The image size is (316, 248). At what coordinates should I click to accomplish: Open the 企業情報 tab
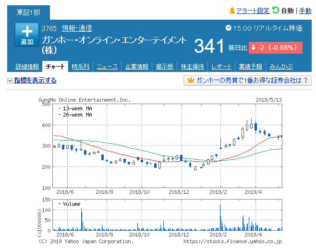point(137,67)
